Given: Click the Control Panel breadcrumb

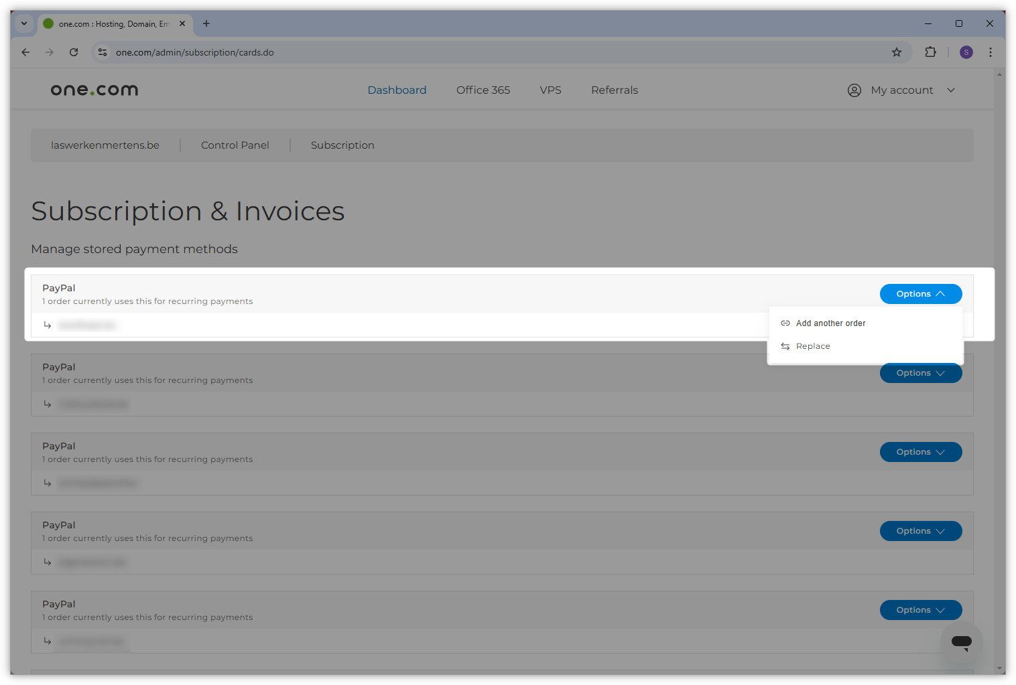Looking at the screenshot, I should (x=235, y=145).
